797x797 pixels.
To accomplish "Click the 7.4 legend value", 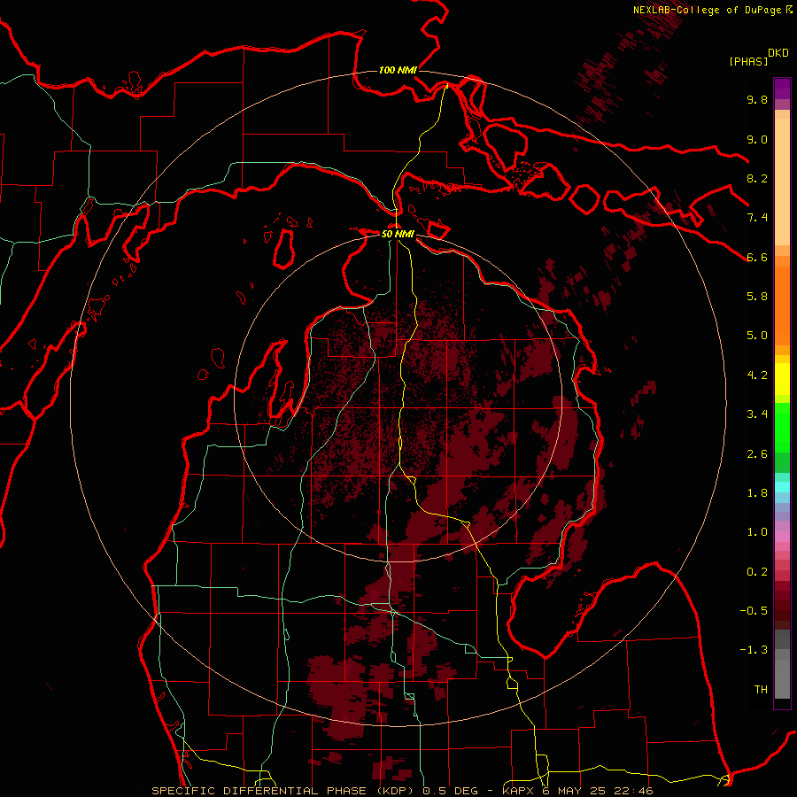I will 757,218.
